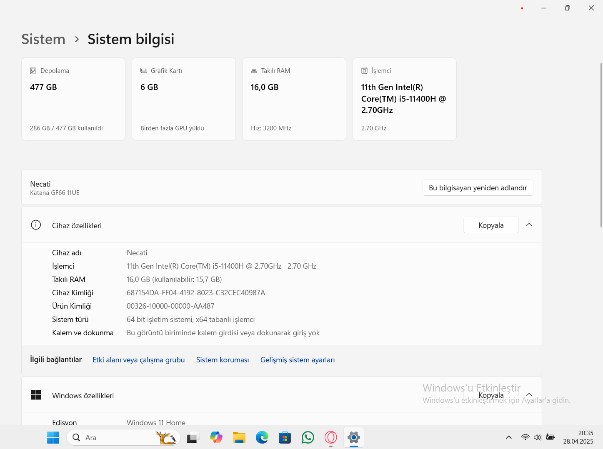Open WhatsApp from the taskbar
The image size is (603, 449).
pos(308,437)
